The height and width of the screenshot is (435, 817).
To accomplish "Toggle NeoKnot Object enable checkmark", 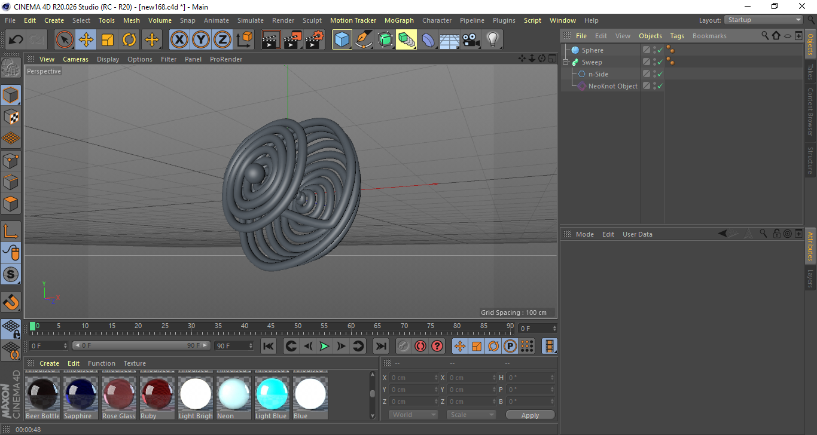I will click(660, 86).
